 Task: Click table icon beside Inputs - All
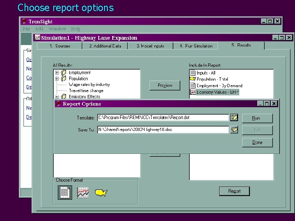193,72
